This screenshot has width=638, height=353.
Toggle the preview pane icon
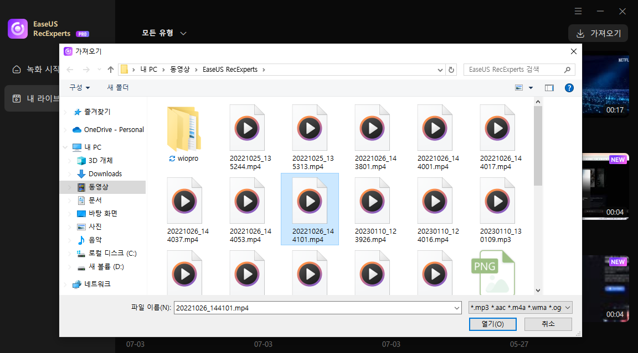(x=549, y=87)
